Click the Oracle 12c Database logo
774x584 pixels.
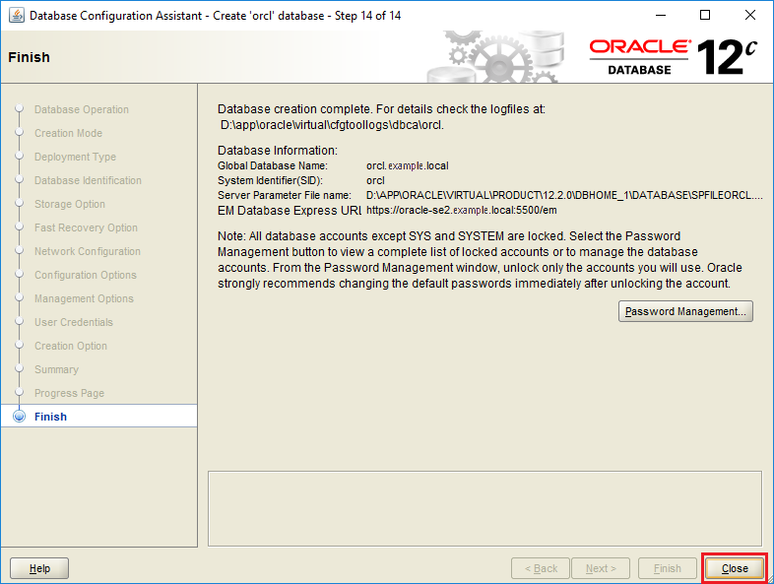[x=673, y=57]
